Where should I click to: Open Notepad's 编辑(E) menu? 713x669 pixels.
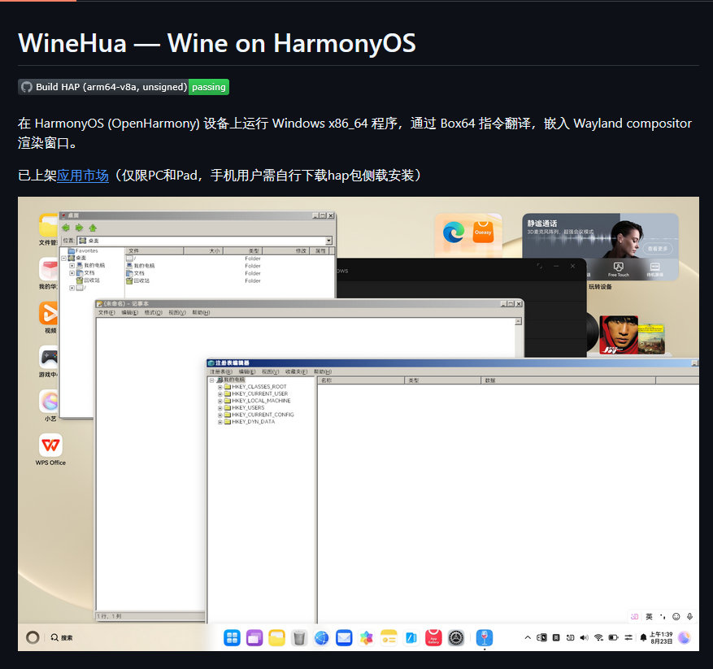[129, 312]
